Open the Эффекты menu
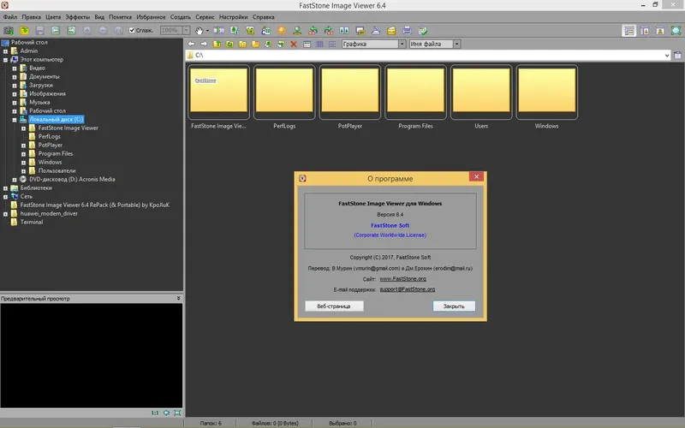Viewport: 685px width, 428px height. coord(77,17)
